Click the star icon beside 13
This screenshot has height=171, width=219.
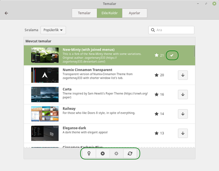pyautogui.click(x=156, y=133)
